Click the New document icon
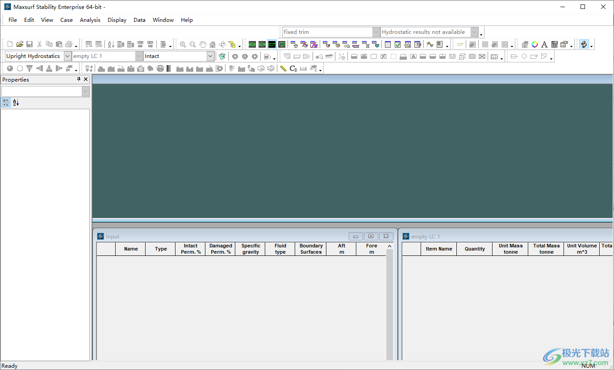This screenshot has height=370, width=614. coord(10,44)
